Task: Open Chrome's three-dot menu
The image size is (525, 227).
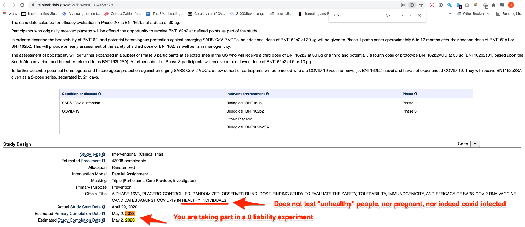Action: pos(520,5)
